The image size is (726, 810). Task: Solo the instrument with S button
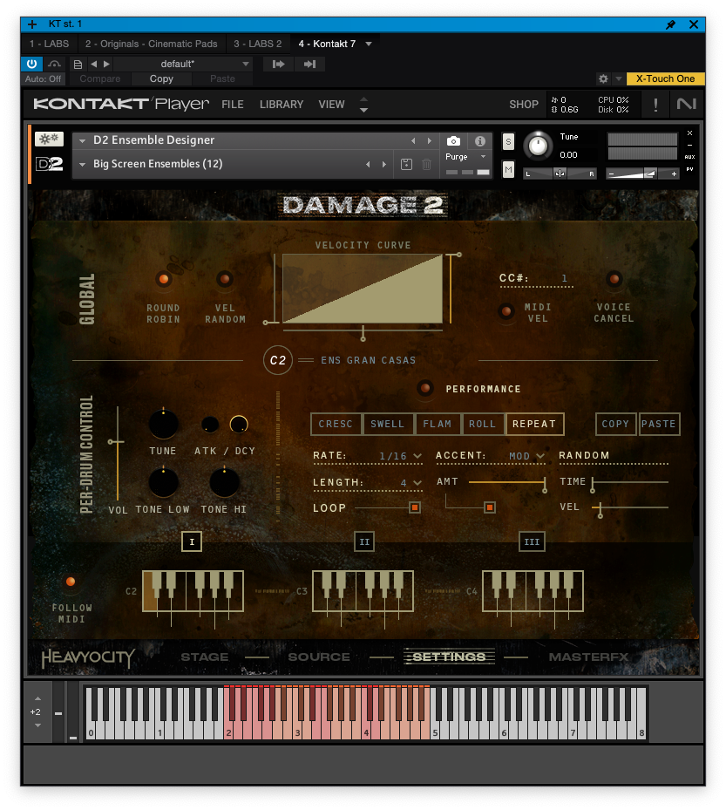click(508, 141)
